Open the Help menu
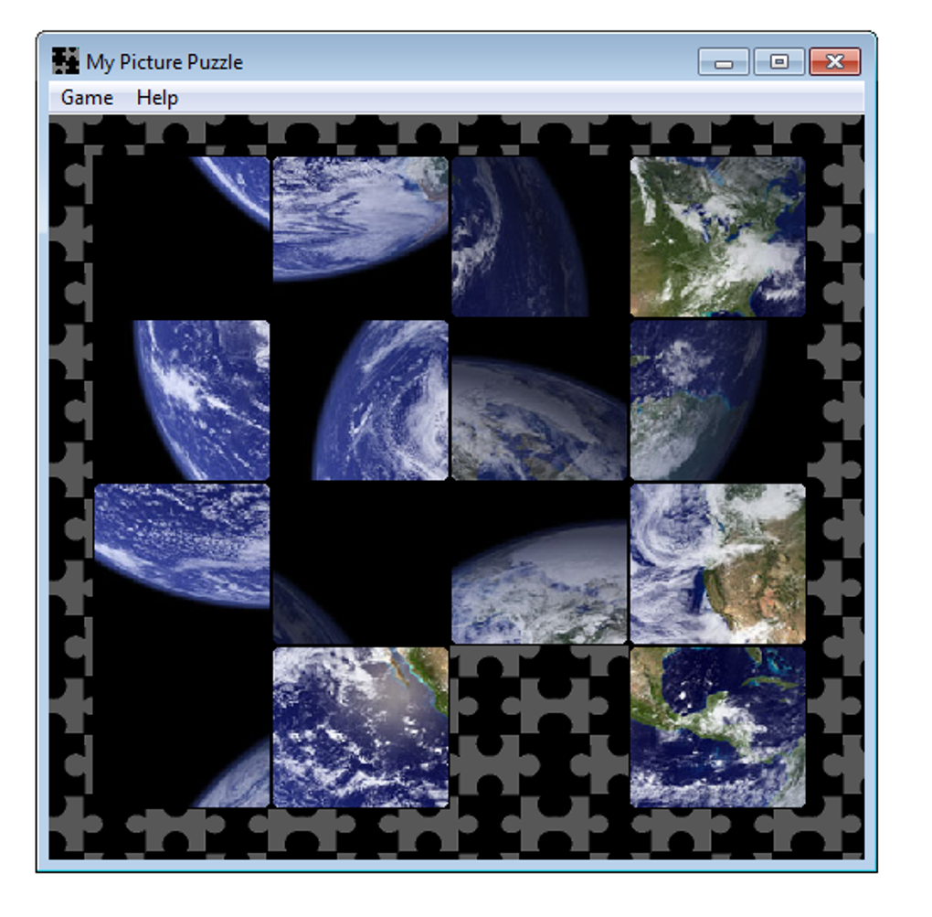This screenshot has height=917, width=932. [x=157, y=98]
